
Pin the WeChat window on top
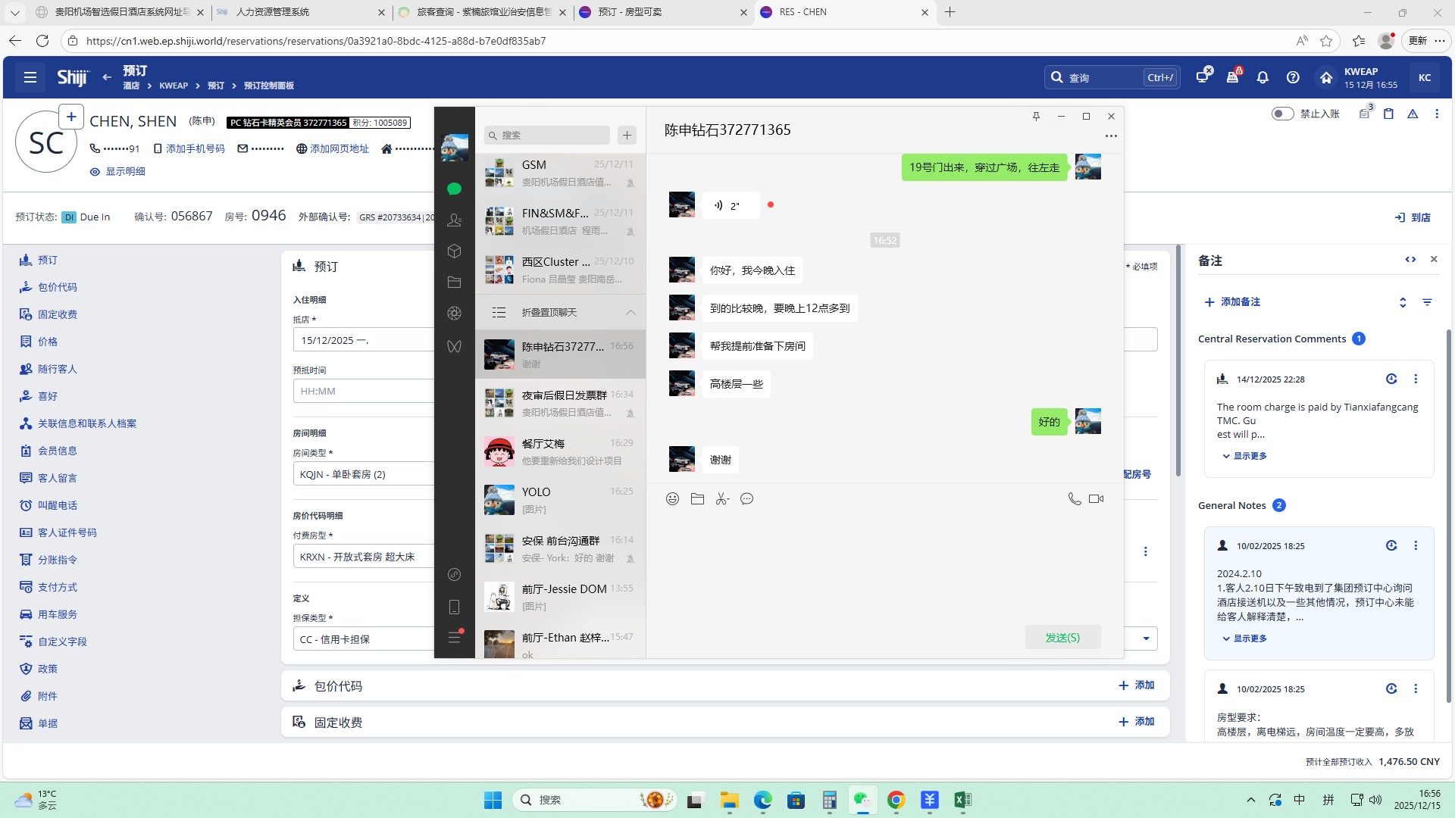click(1036, 116)
